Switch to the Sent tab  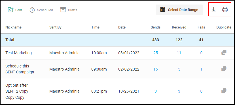point(15,10)
